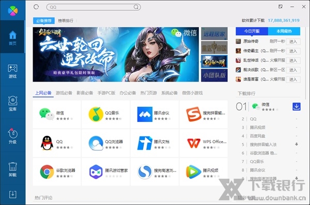Click the download arrow beside 搜狗拼音输入法 ranking

[x=297, y=144]
